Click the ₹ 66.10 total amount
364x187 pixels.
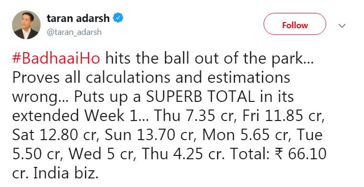[x=300, y=154]
